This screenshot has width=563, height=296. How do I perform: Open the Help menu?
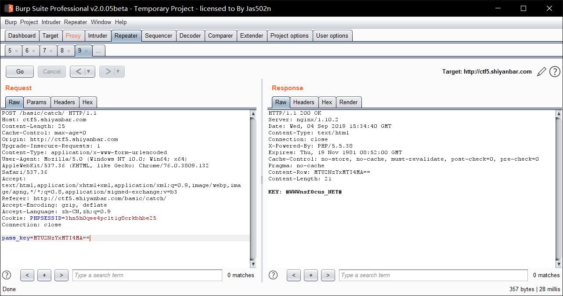click(x=121, y=22)
